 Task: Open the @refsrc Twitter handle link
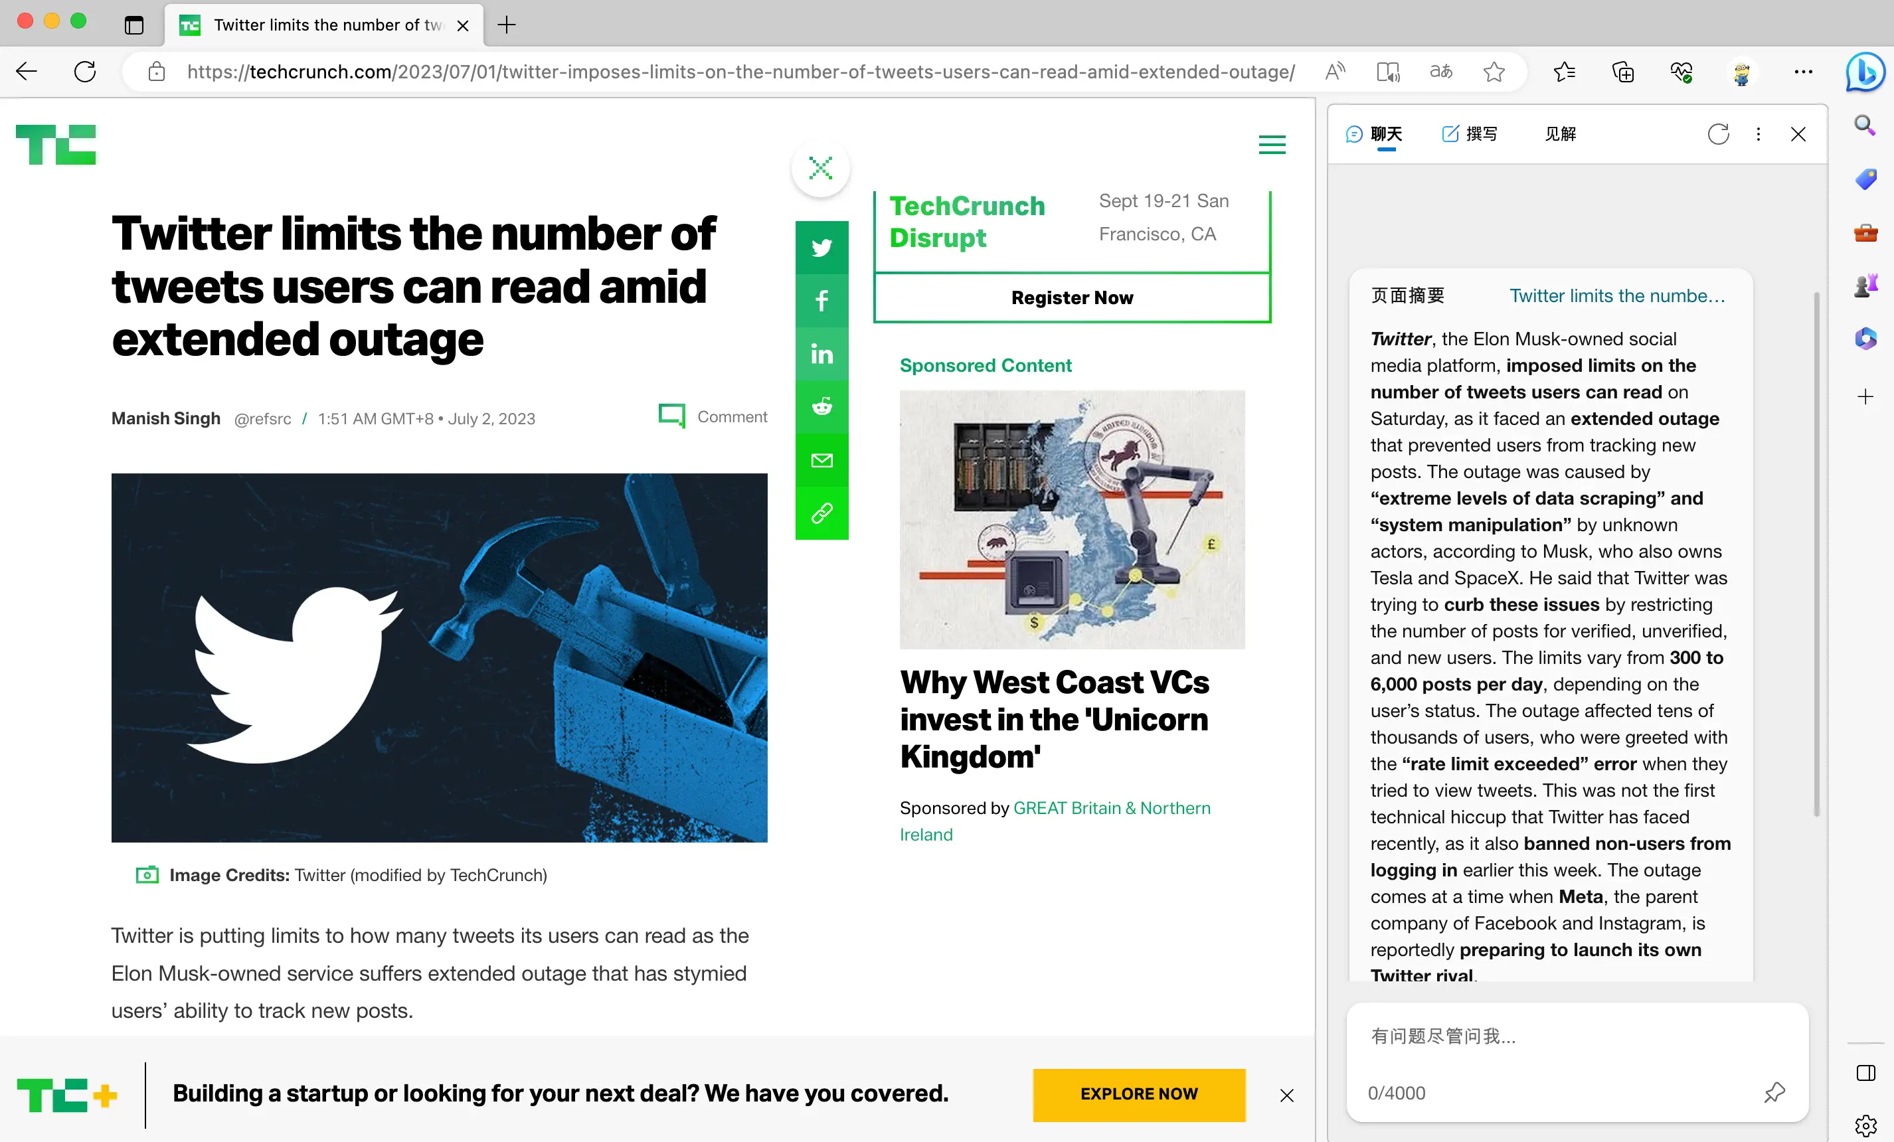click(x=263, y=419)
